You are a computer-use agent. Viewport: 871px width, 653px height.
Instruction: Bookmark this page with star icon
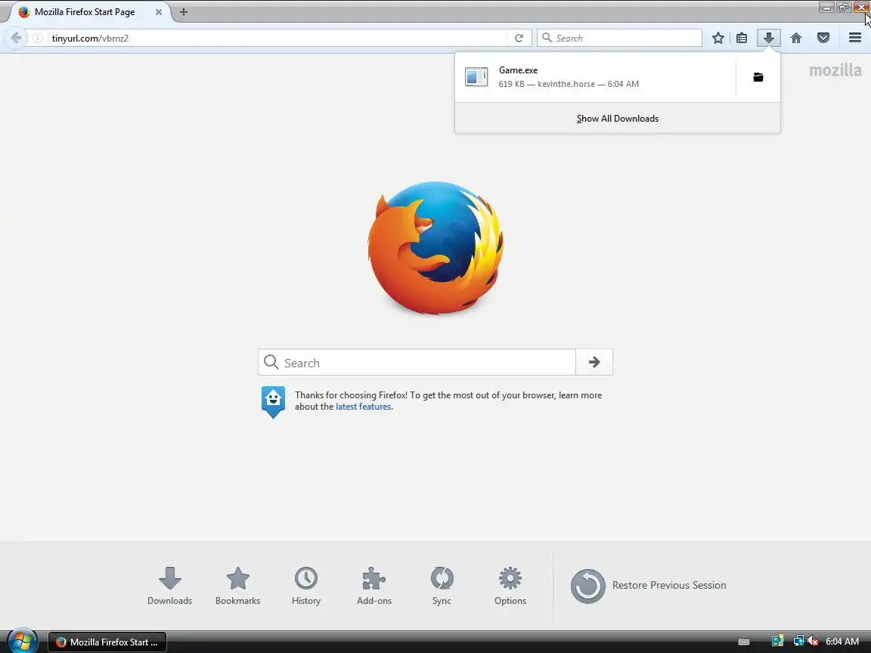click(x=718, y=38)
